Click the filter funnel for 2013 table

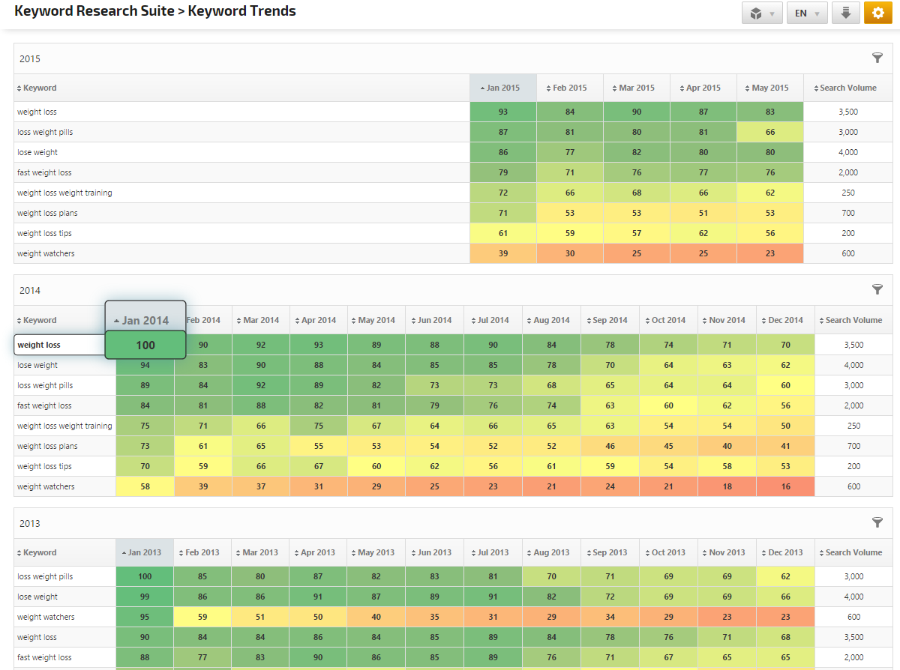[x=877, y=523]
